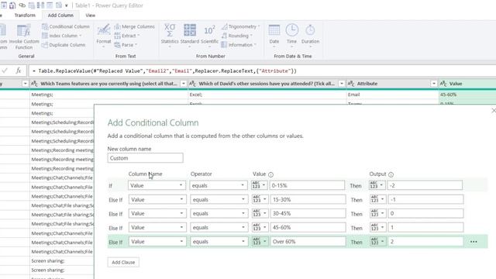Open the Trigonometry menu

(x=240, y=26)
